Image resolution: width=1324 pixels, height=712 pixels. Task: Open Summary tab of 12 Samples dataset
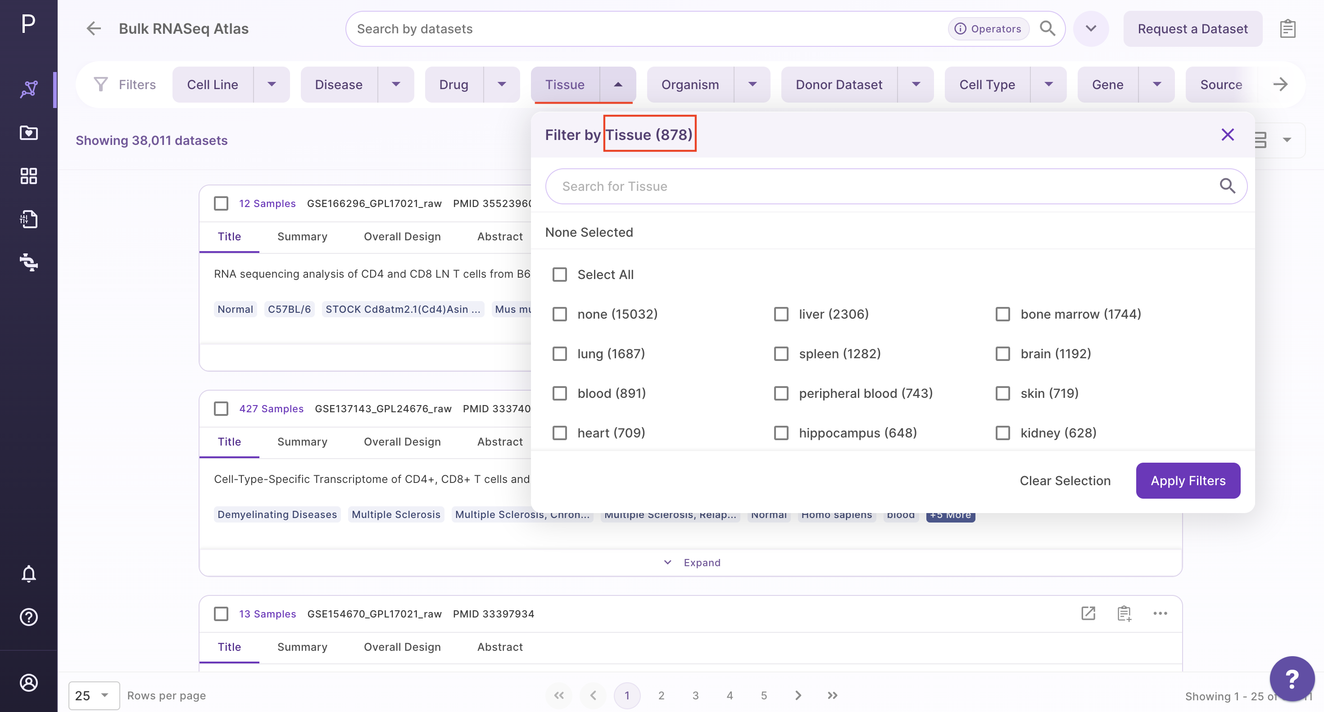point(302,237)
